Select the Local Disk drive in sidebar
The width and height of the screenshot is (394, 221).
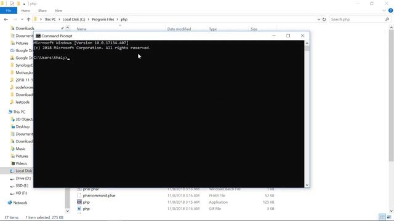pos(23,171)
